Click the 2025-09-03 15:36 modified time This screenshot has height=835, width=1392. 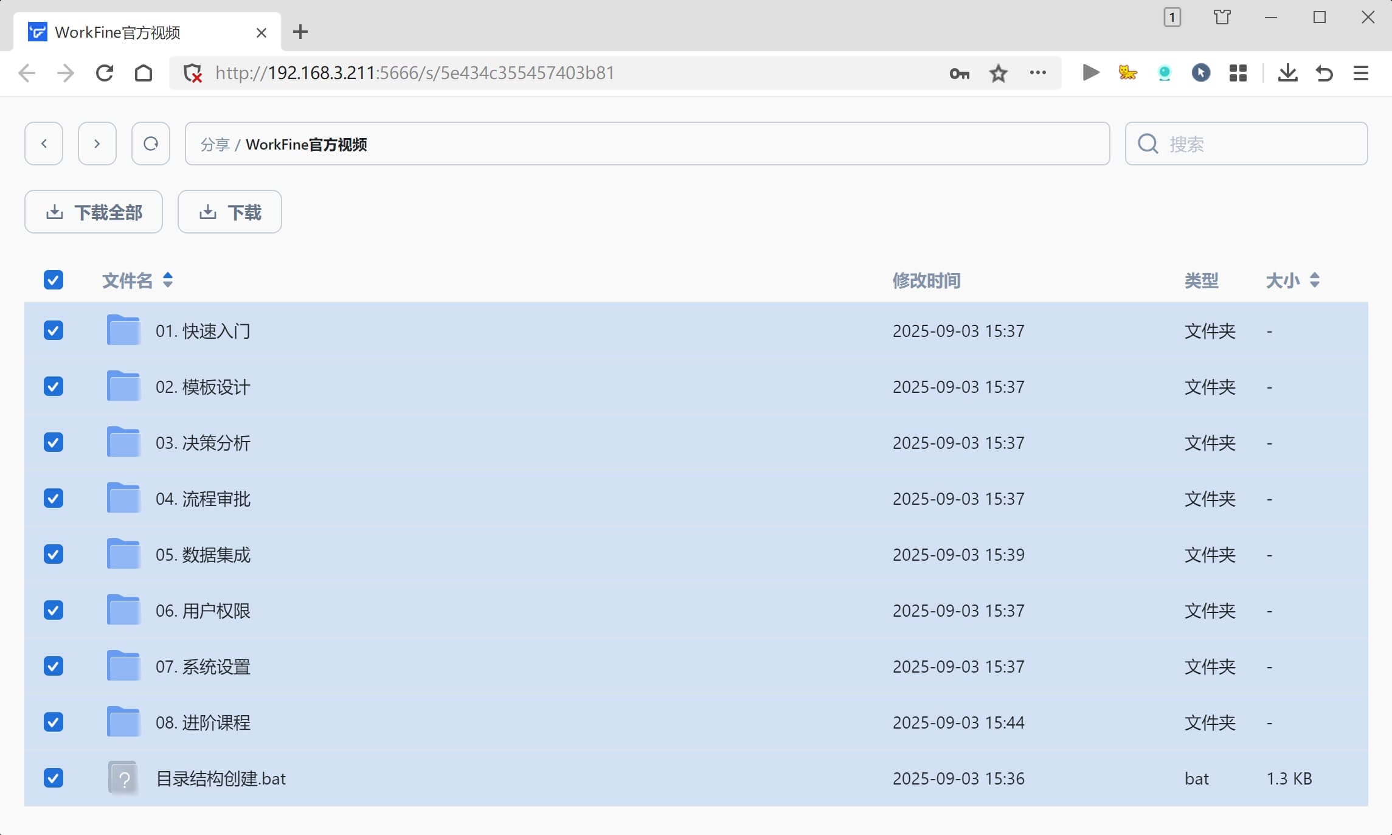click(x=958, y=778)
